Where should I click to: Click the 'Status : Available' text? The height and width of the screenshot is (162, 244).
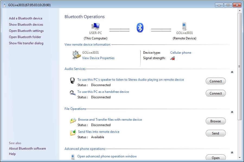91,137
